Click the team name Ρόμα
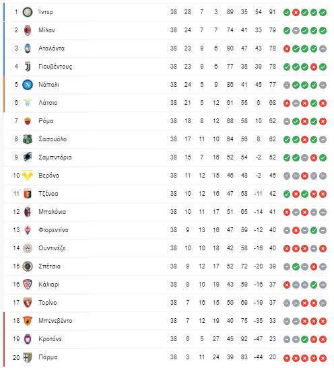 point(46,121)
